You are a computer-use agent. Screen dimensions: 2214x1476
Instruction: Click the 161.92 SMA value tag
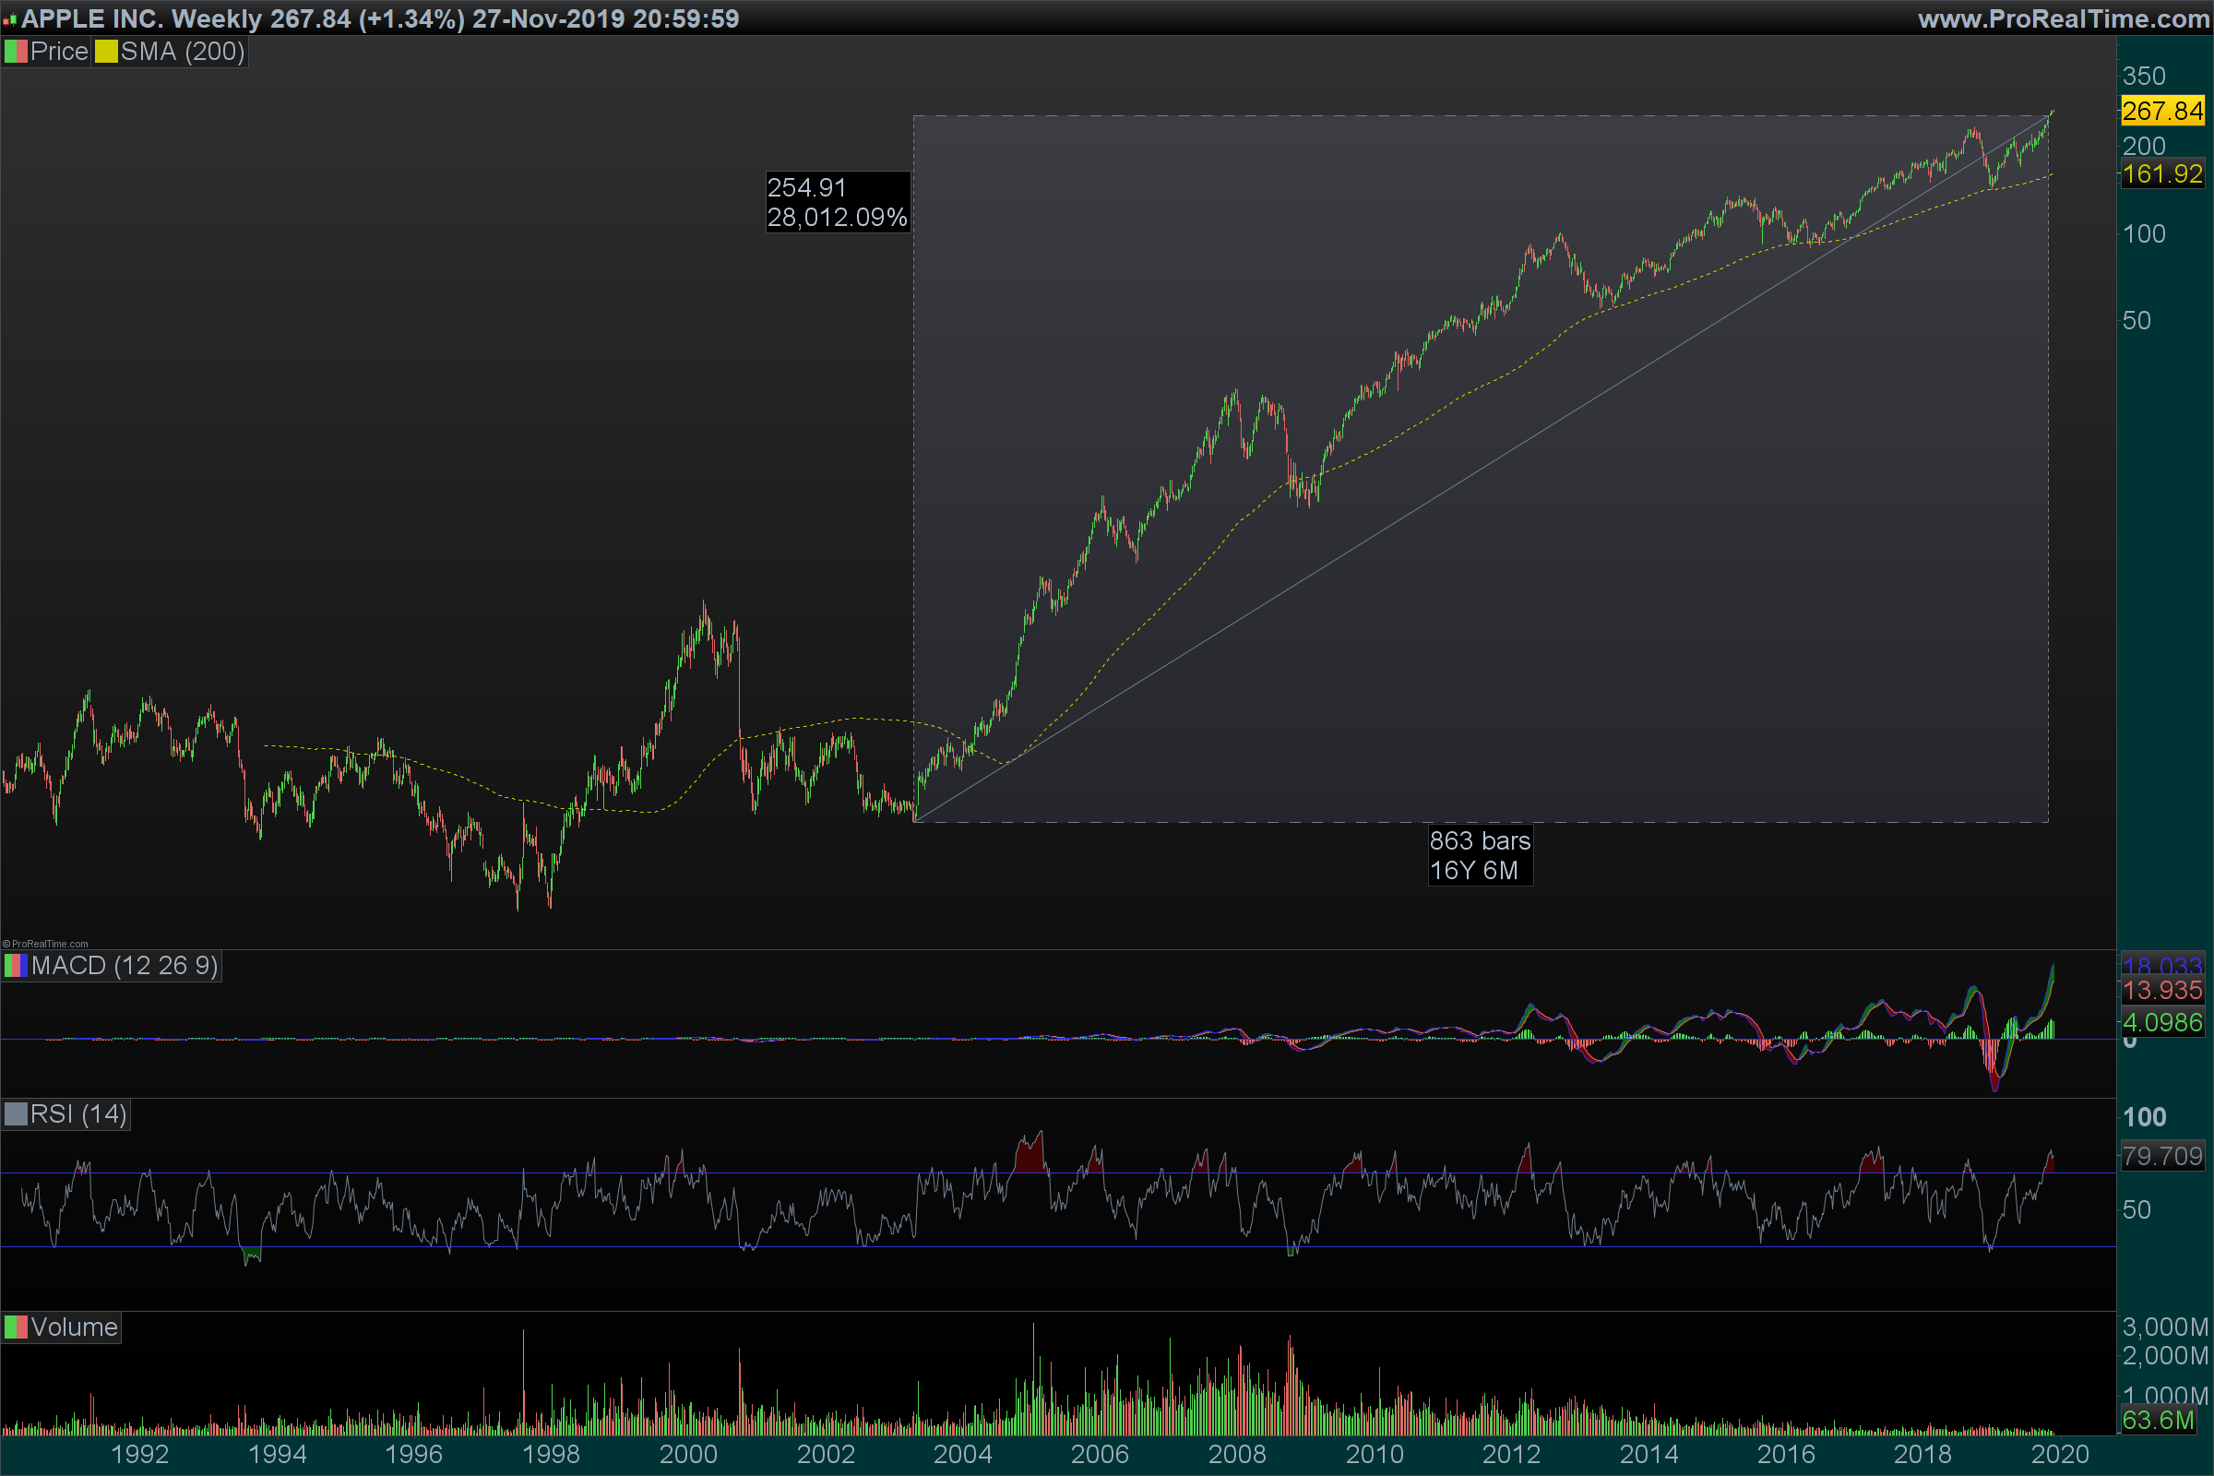click(x=2161, y=174)
